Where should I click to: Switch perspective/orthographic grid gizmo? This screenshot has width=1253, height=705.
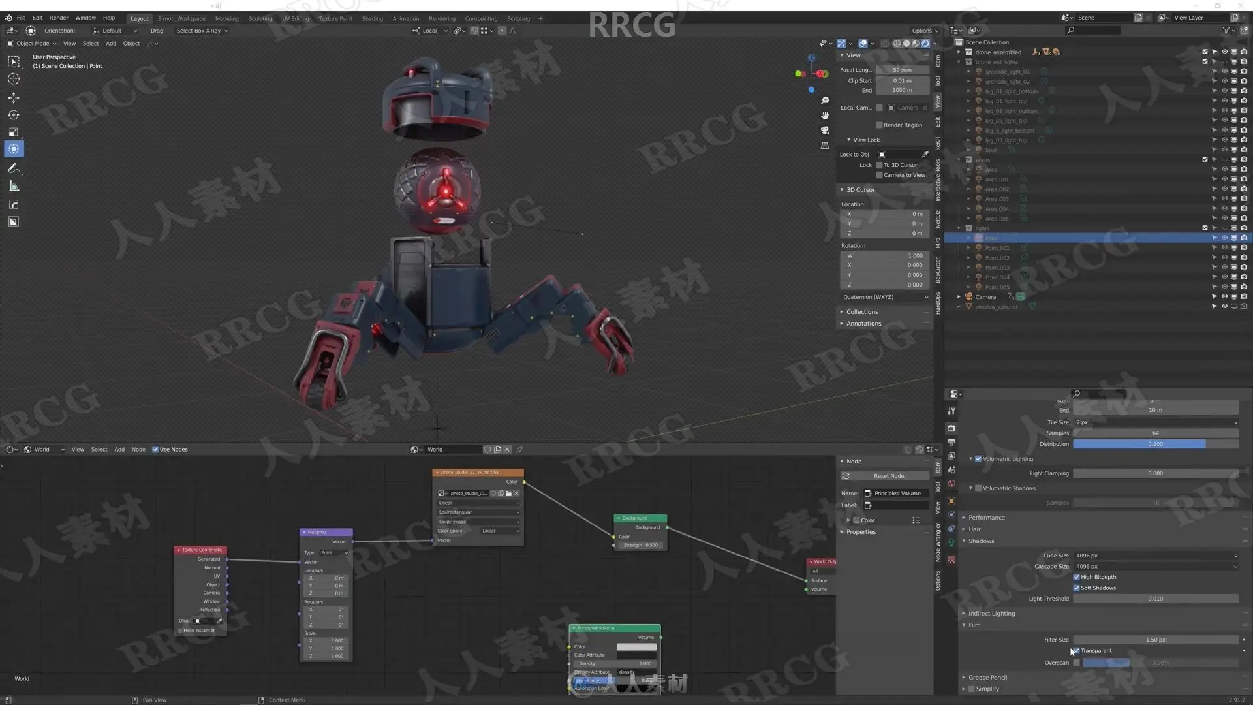pyautogui.click(x=825, y=146)
